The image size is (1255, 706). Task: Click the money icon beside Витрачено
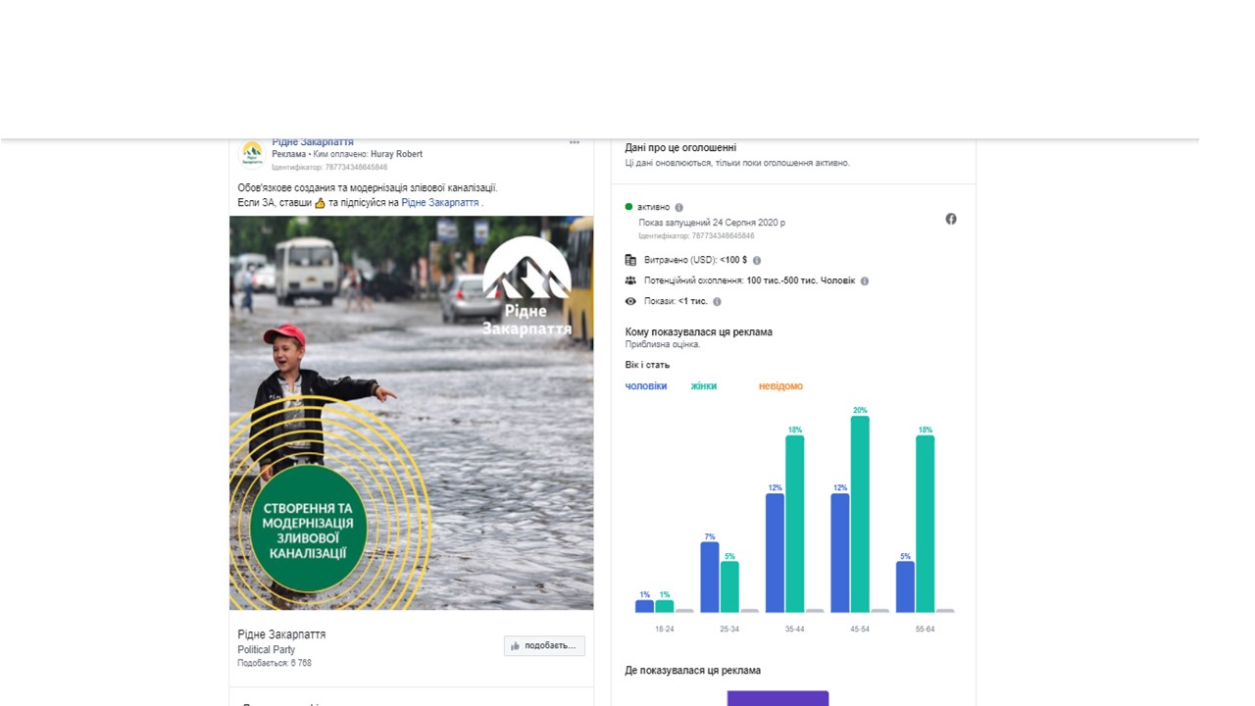(x=630, y=260)
